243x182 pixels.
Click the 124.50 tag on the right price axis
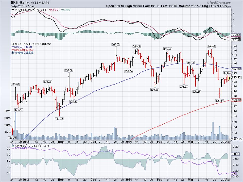click(x=236, y=100)
